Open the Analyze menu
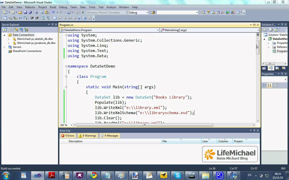This screenshot has height=180, width=289. tap(111, 7)
